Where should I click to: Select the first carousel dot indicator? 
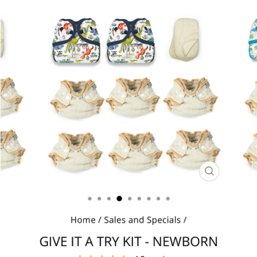click(x=89, y=198)
